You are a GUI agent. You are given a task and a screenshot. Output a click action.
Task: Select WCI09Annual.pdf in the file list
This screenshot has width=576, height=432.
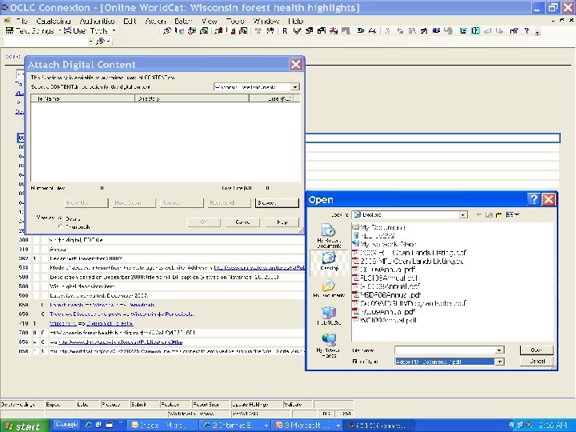(384, 320)
